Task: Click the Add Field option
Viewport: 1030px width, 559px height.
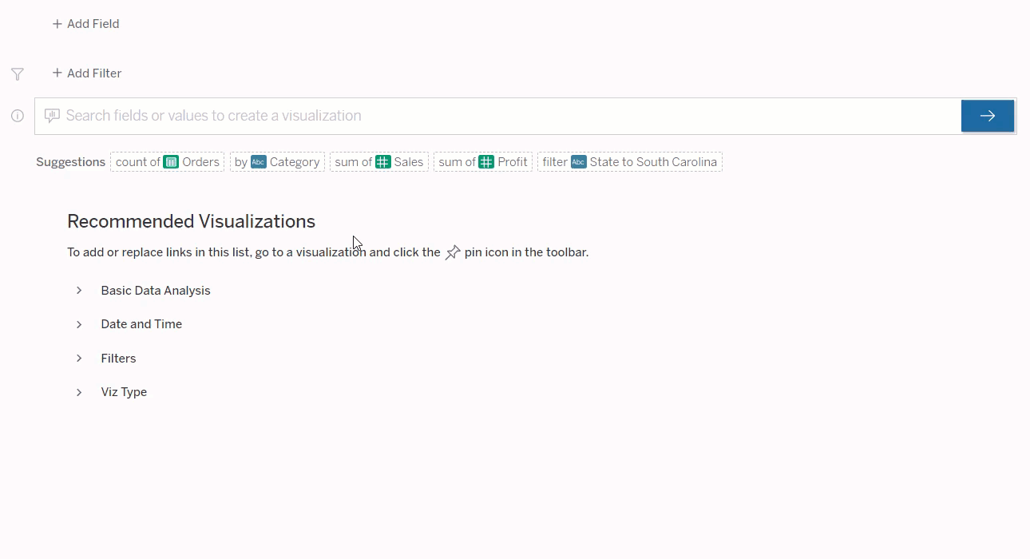Action: point(85,23)
